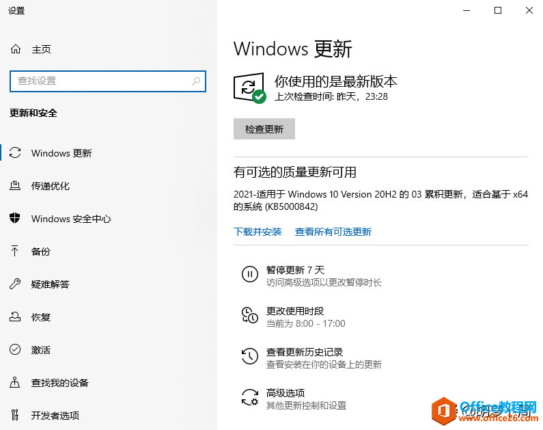Click 访问高级选项以更改暂停时长 subtitle

[324, 282]
